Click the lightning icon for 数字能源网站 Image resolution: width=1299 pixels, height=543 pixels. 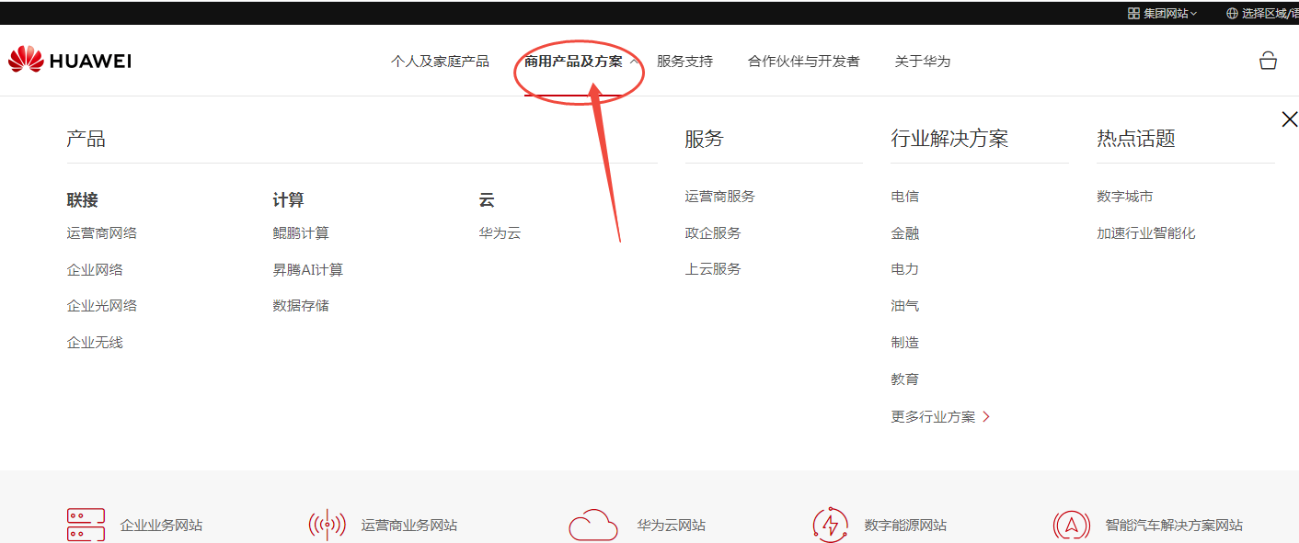click(x=831, y=525)
